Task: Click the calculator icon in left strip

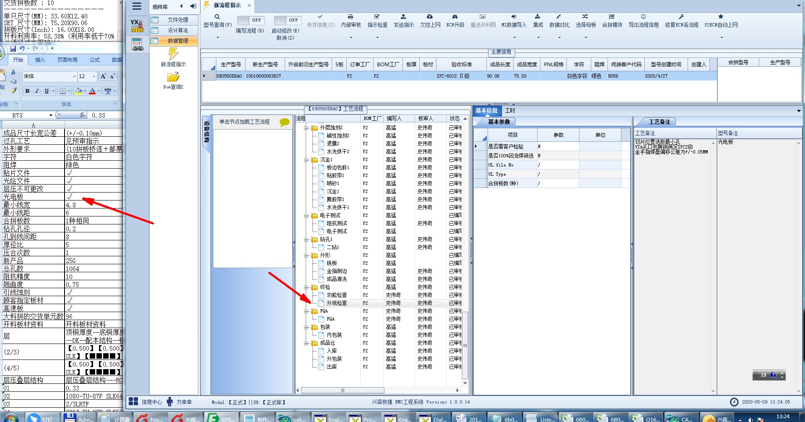Action: 137,44
